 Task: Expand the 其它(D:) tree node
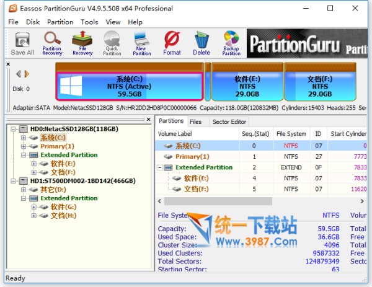(24, 190)
